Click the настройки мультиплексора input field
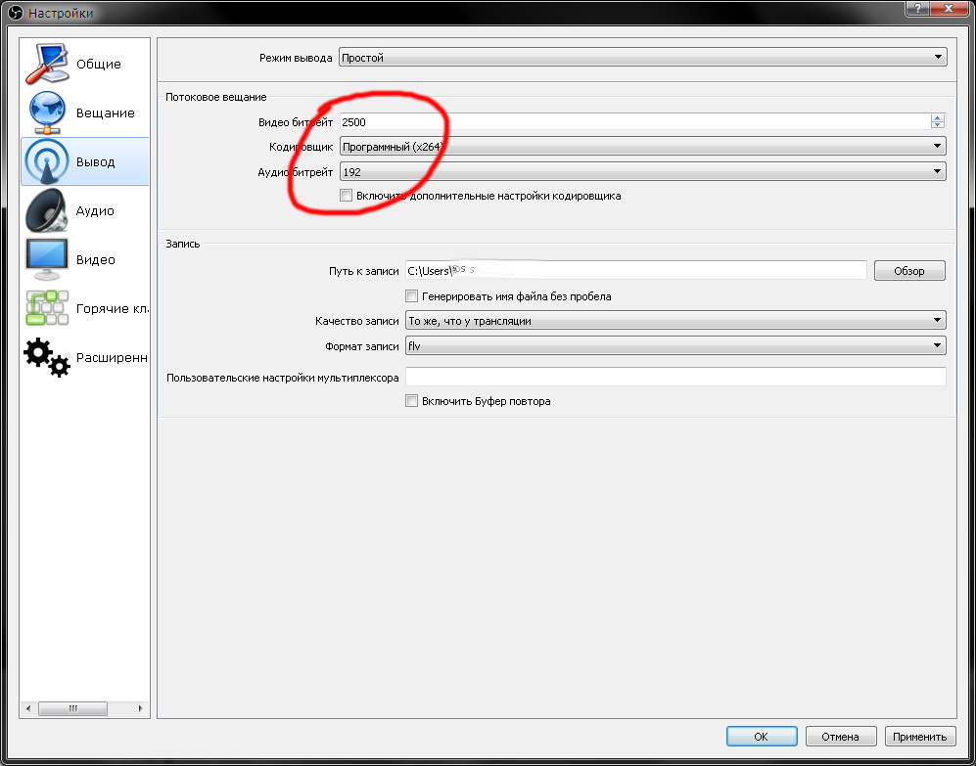The image size is (976, 766). coord(675,377)
